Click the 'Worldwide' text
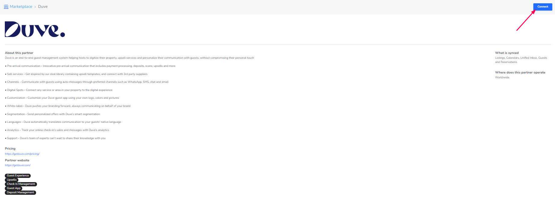555x205 pixels. point(502,77)
